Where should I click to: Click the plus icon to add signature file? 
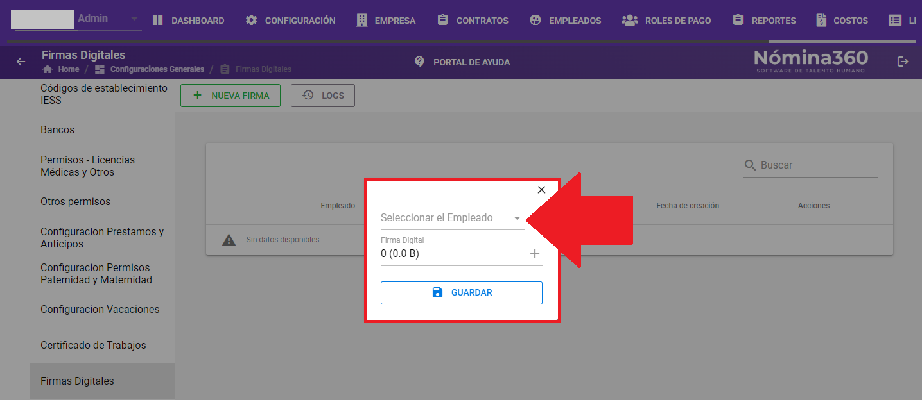pos(535,254)
